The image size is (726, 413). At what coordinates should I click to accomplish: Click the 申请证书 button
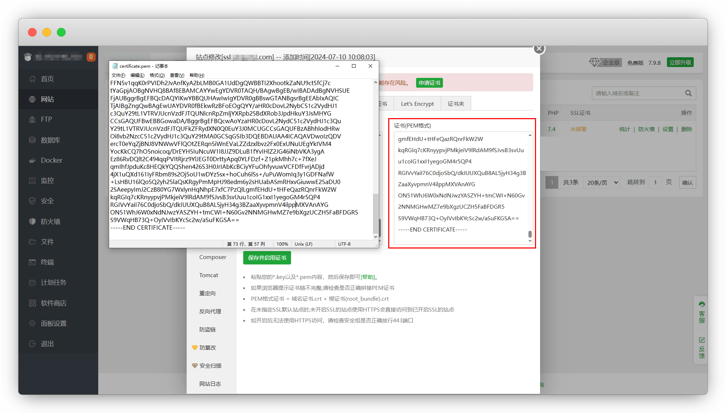point(429,83)
